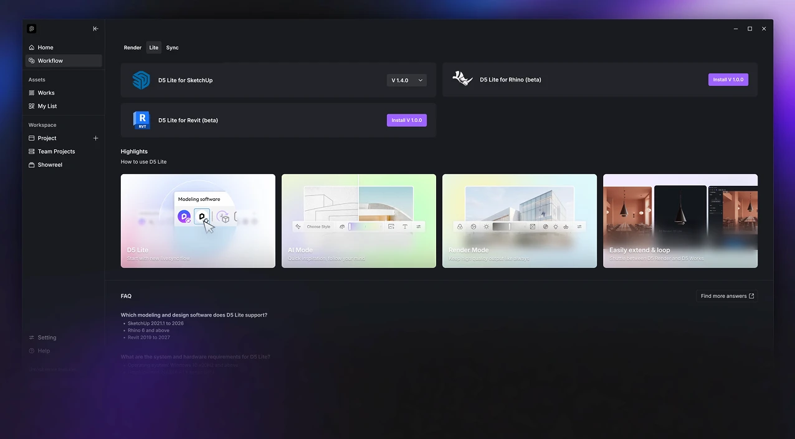
Task: Open Works under Assets
Action: 64,93
